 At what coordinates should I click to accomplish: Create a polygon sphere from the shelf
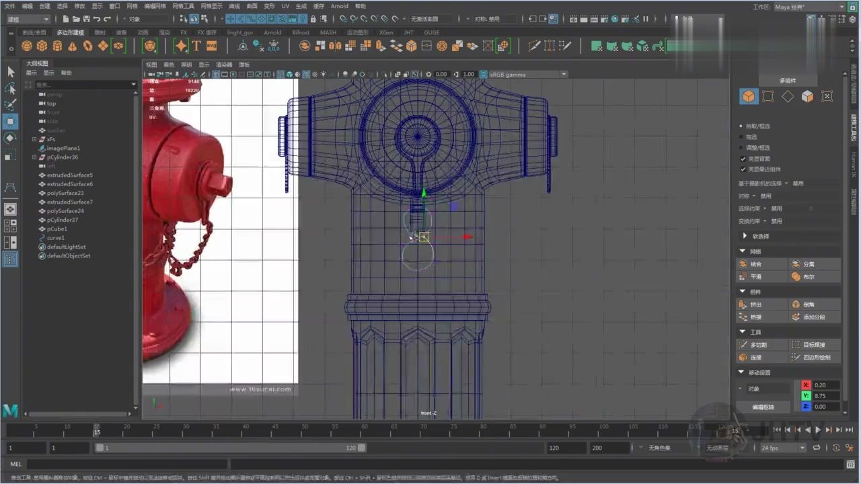point(26,46)
